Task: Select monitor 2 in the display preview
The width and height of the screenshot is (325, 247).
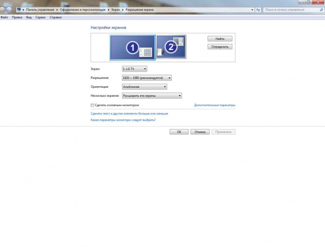Action: [171, 46]
